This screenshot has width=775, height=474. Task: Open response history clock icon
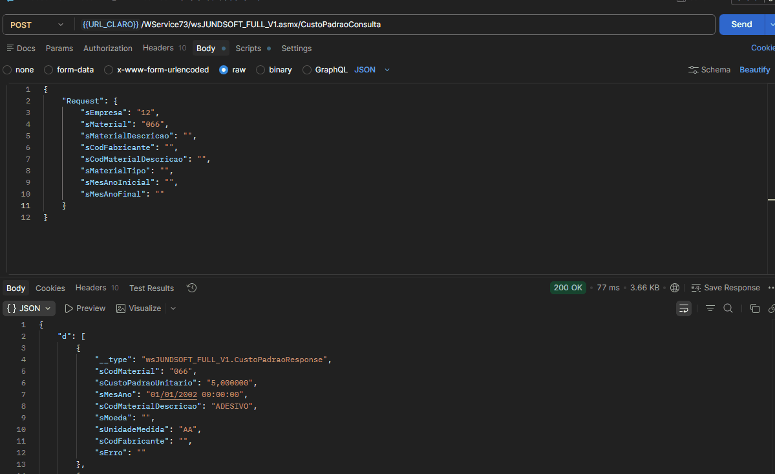192,288
